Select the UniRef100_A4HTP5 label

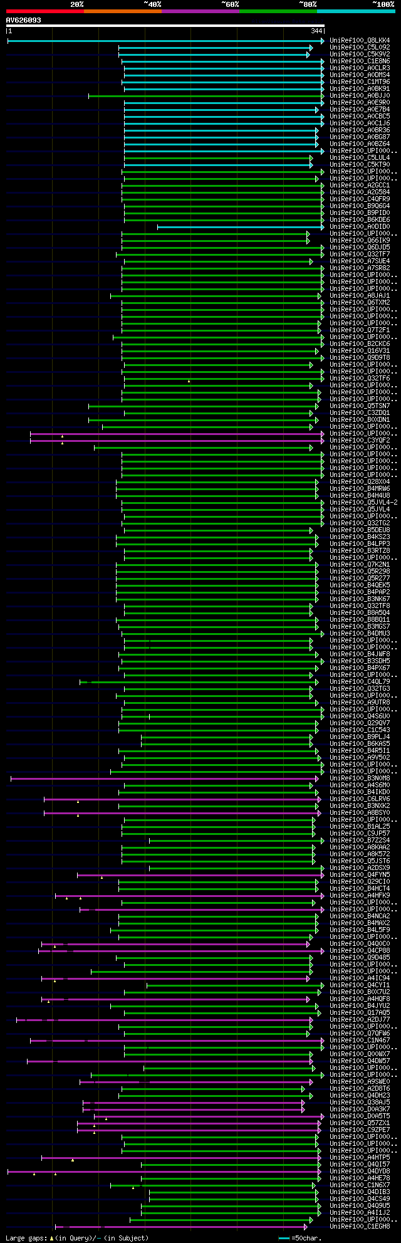pos(360,1158)
